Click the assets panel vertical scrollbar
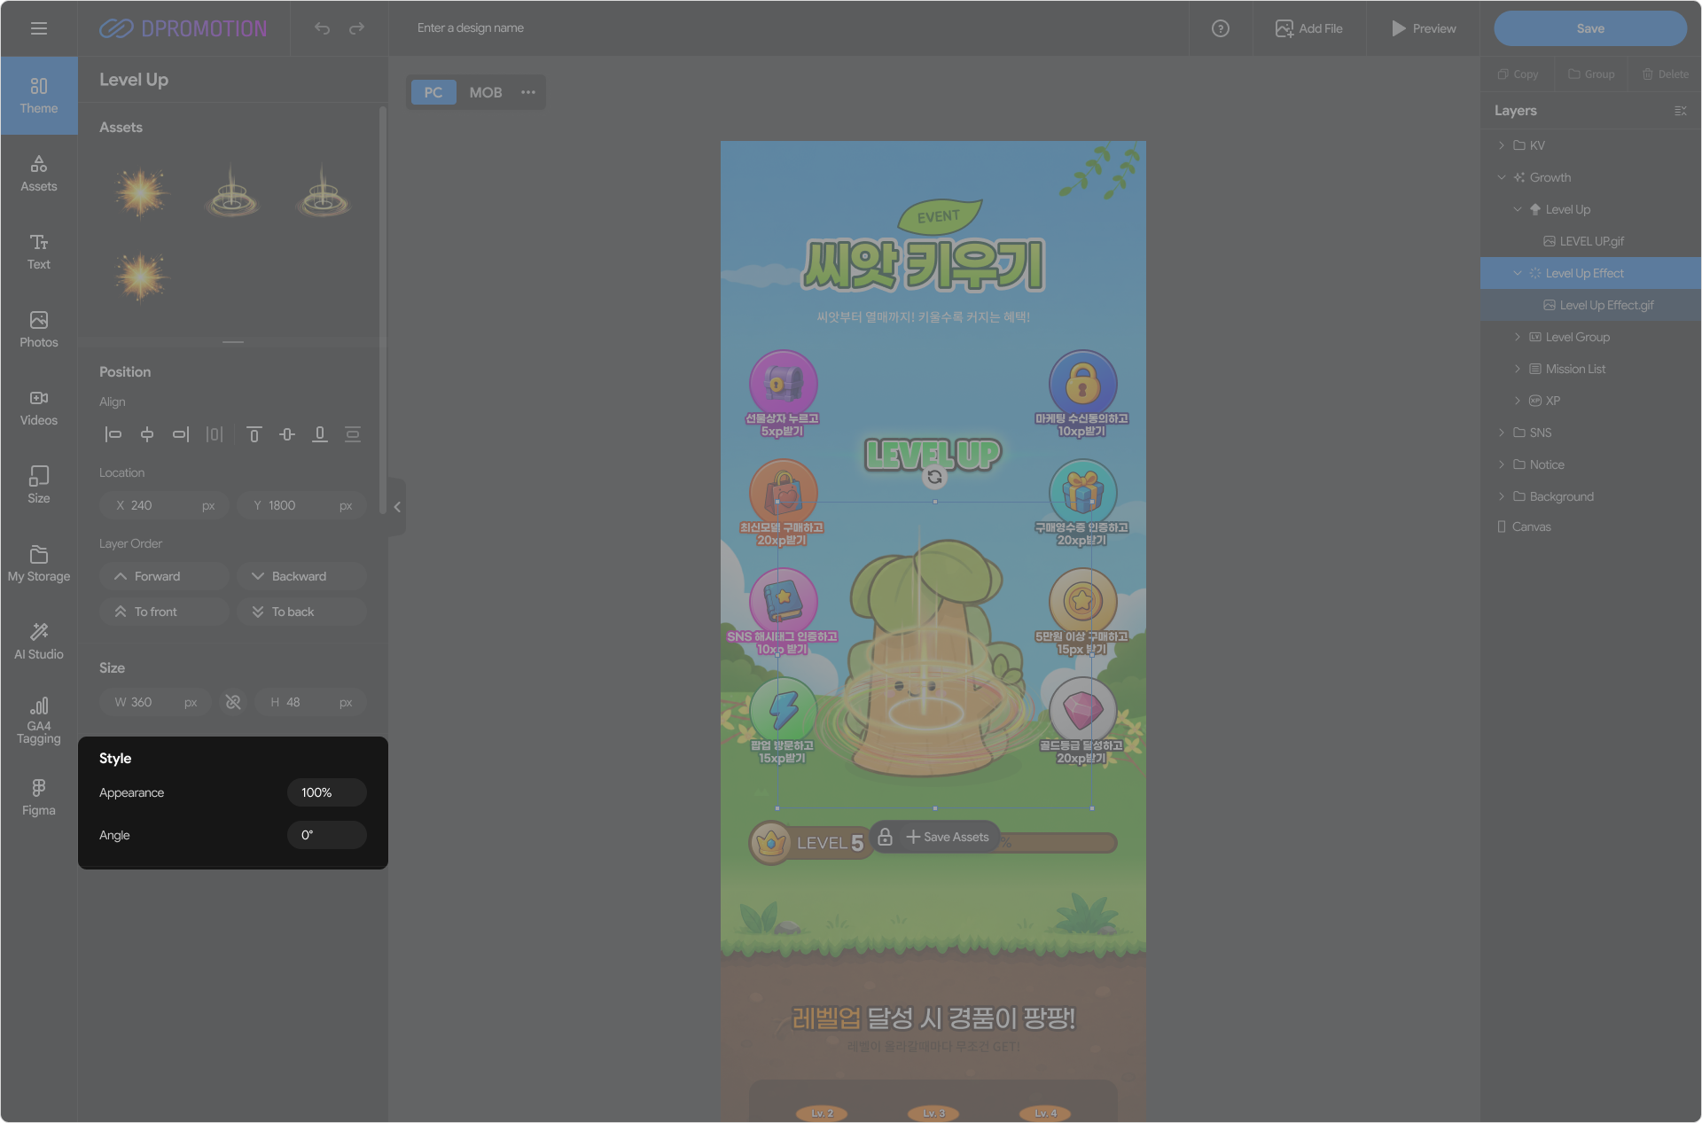 (382, 310)
